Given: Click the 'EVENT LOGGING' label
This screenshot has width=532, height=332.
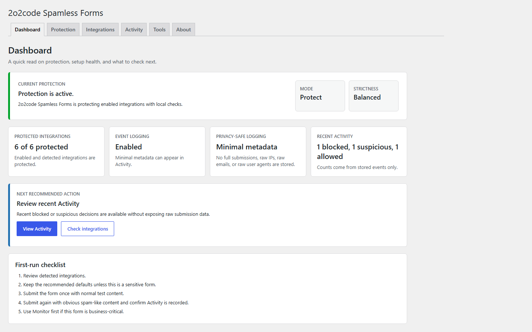Looking at the screenshot, I should coord(132,136).
